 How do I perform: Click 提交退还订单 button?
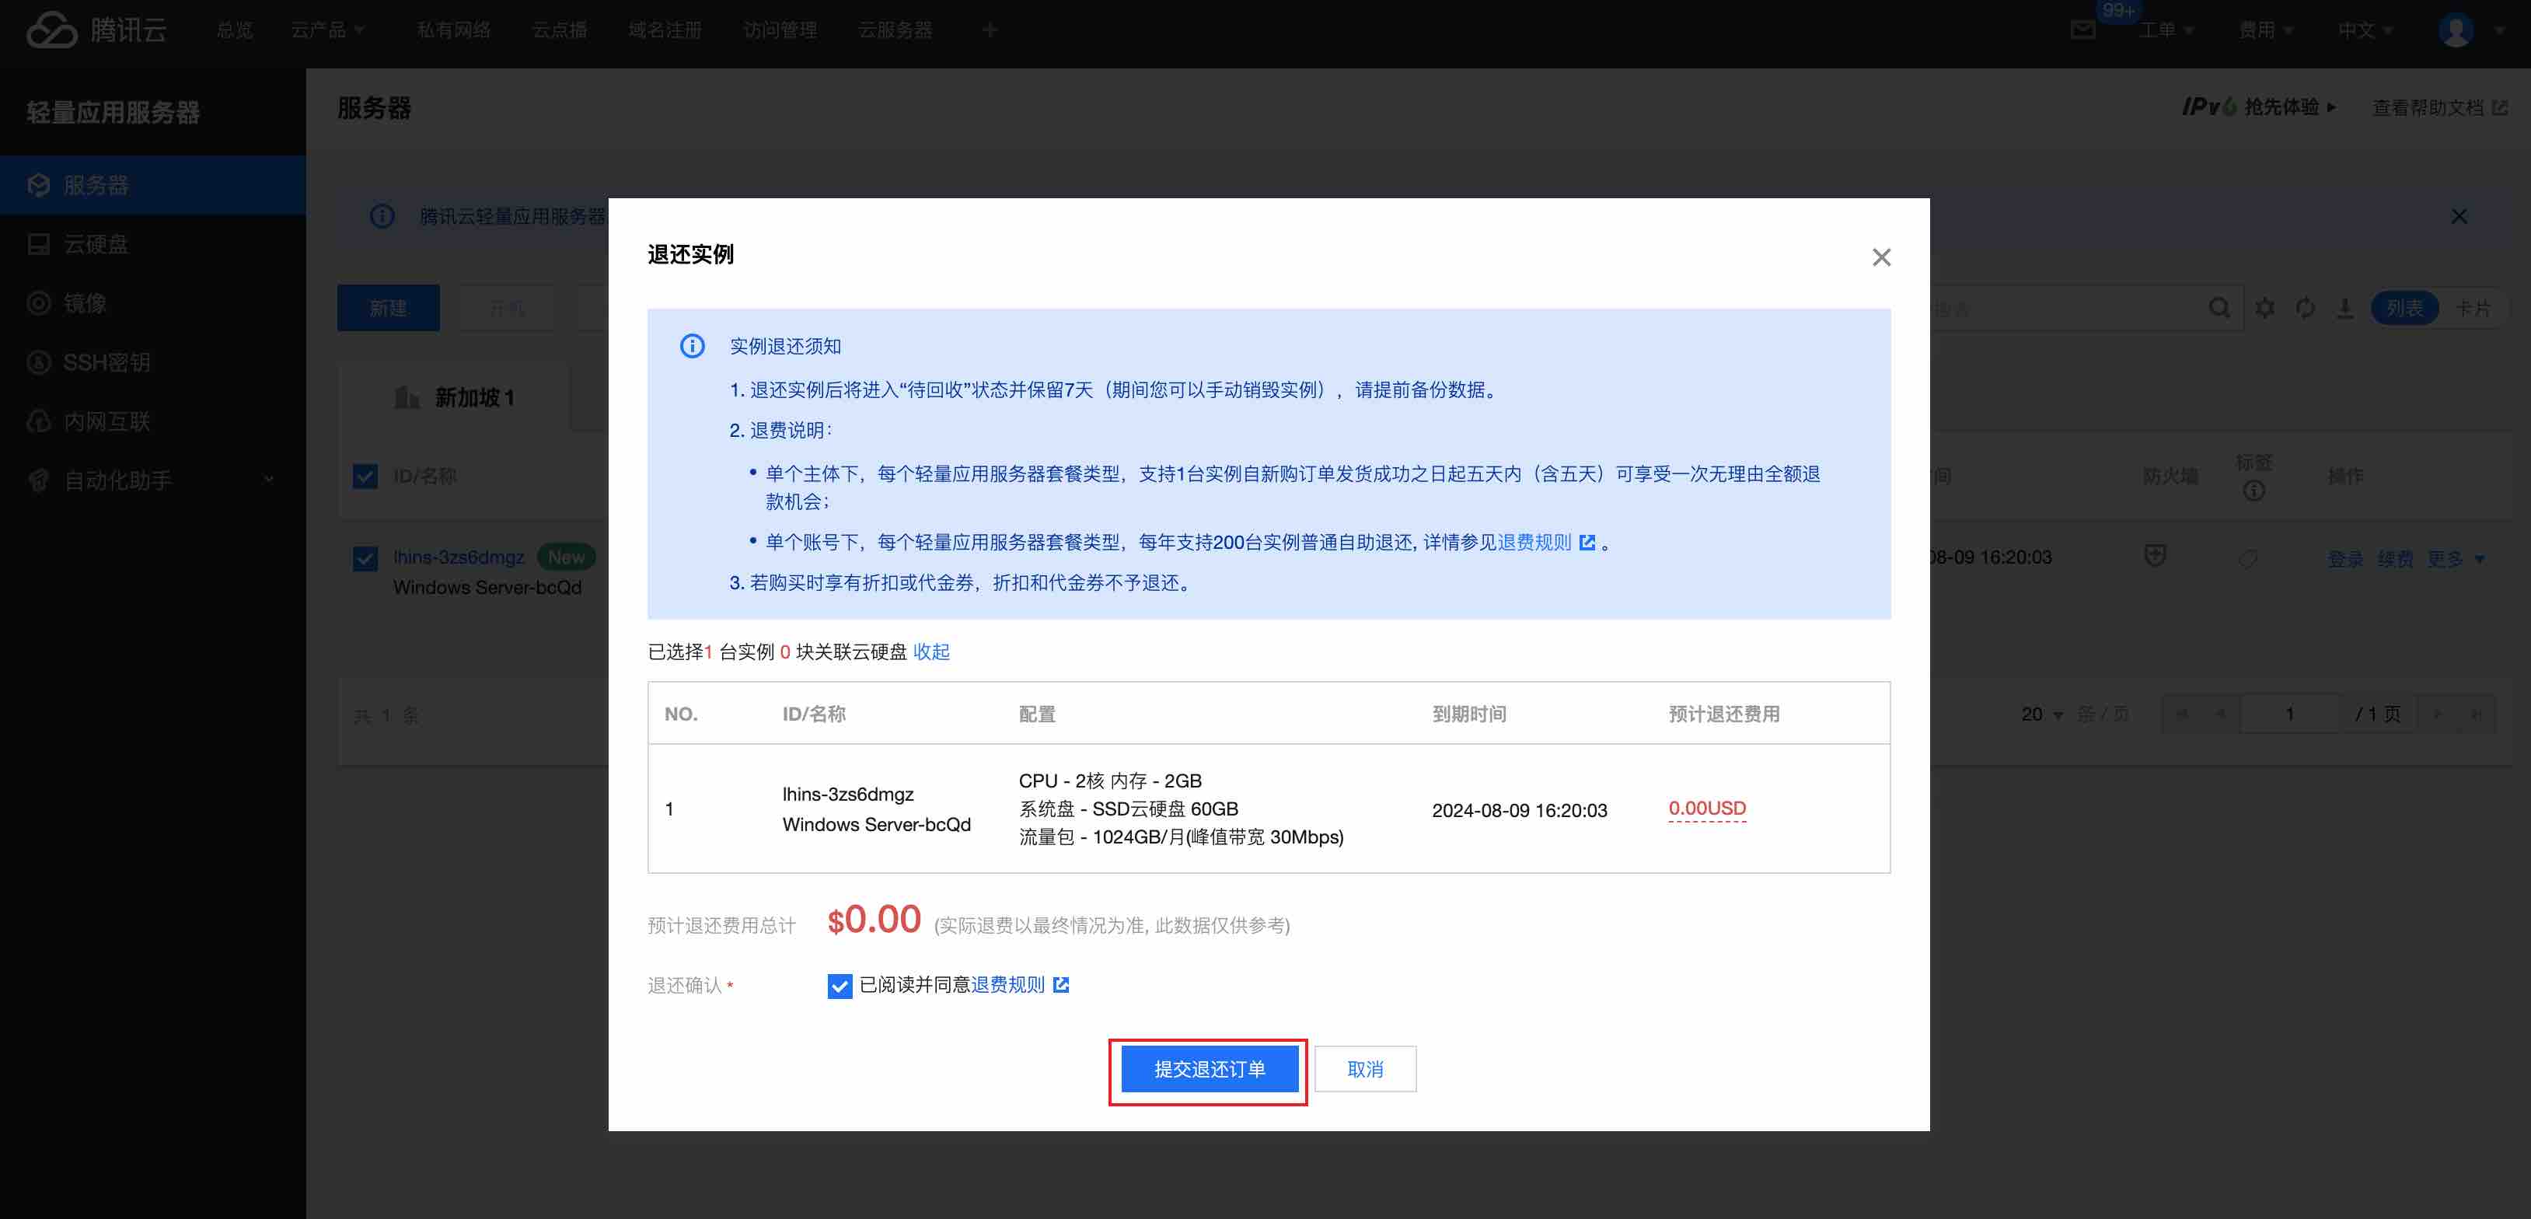tap(1209, 1069)
